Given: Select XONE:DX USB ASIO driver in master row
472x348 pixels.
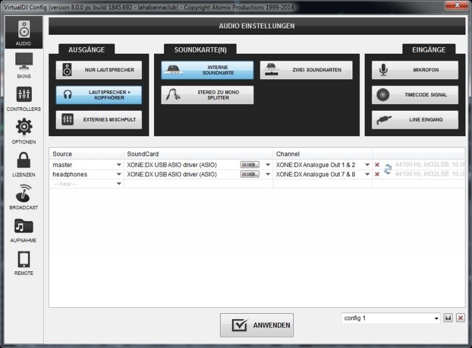Looking at the screenshot, I should (x=172, y=165).
